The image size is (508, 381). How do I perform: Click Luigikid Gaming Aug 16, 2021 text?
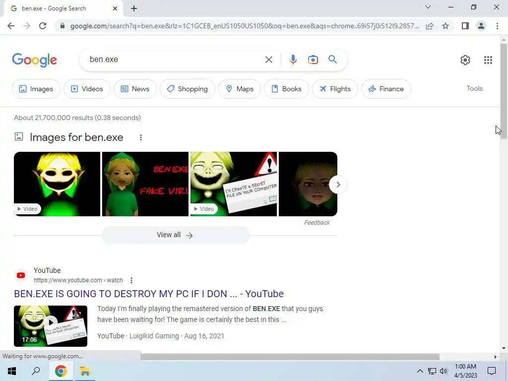pos(177,336)
